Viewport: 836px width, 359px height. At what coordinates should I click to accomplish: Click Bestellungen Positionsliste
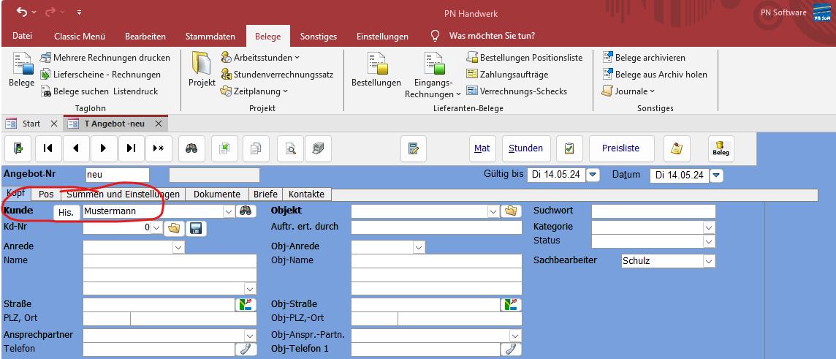click(x=525, y=57)
